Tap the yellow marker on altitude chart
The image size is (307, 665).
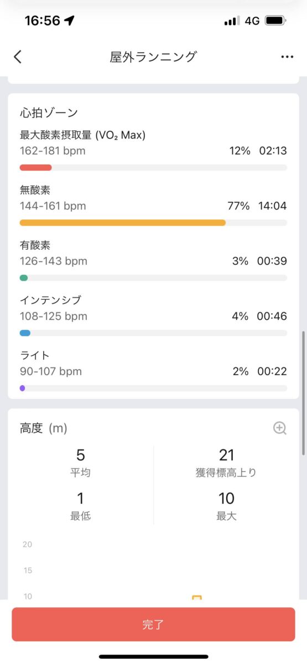click(x=196, y=597)
